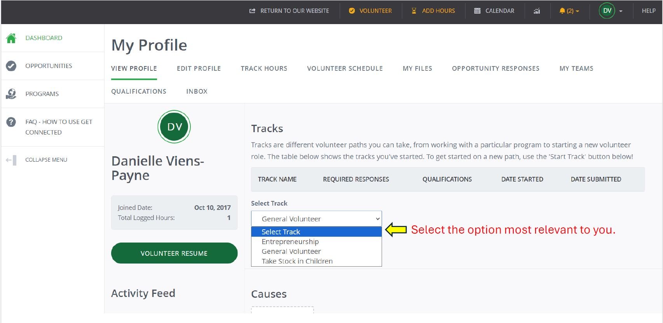663x323 pixels.
Task: Choose Take Stock in Children track
Action: (316, 261)
